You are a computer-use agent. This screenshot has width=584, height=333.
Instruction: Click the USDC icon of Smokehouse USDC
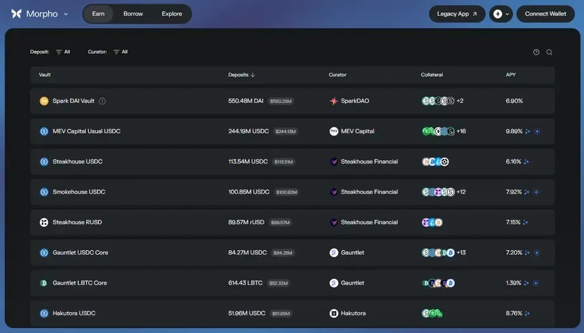pos(44,192)
